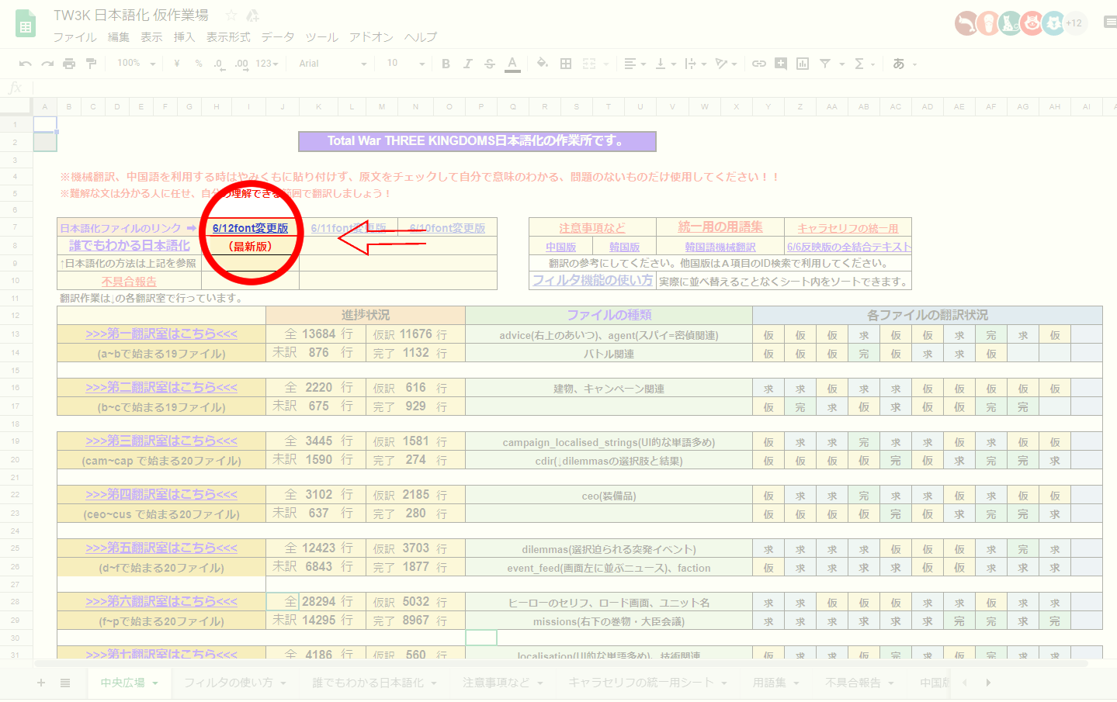
Task: Open the 不具合報告 link in cell
Action: point(129,282)
